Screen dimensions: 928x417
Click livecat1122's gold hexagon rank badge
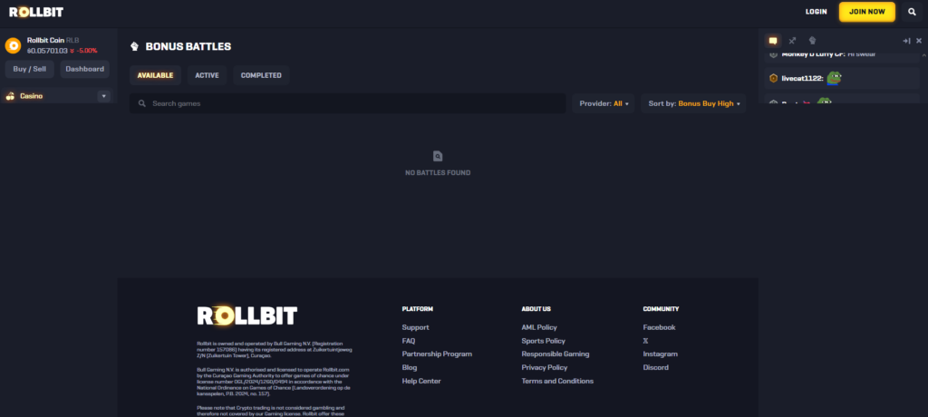[773, 78]
